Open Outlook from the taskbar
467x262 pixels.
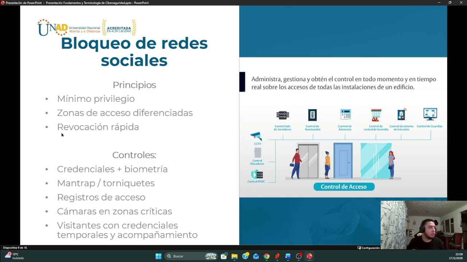256,256
